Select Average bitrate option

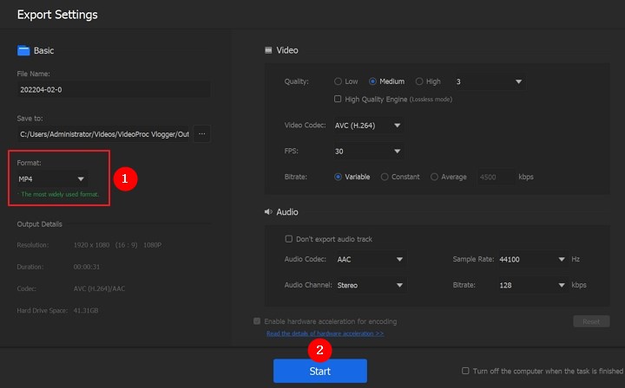434,177
